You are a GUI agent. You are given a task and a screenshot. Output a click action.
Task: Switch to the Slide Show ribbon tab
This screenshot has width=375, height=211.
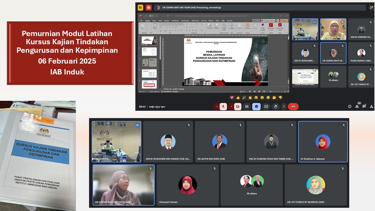coord(195,21)
